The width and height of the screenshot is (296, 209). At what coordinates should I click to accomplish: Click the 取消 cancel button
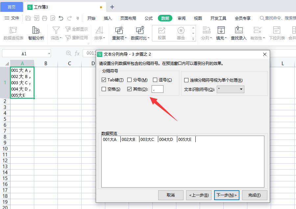171,195
